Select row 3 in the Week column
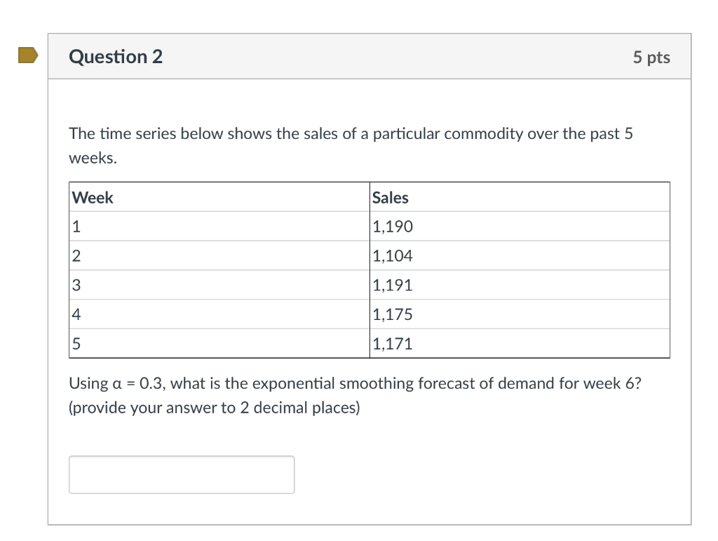Screen dimensions: 718x541 click(x=74, y=285)
